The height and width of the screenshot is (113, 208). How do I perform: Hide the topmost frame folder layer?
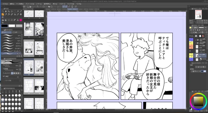pos(190,36)
